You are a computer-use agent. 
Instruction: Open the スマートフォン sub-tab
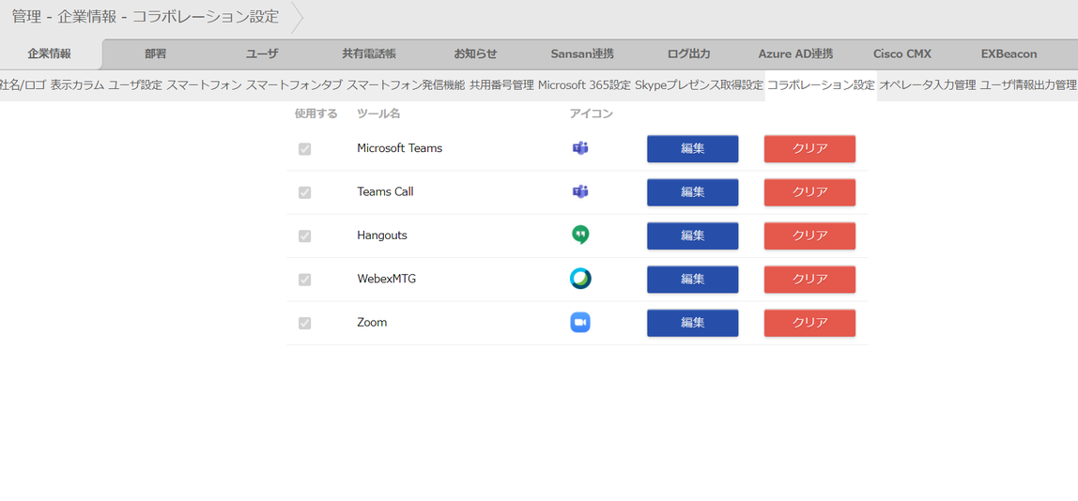[204, 85]
